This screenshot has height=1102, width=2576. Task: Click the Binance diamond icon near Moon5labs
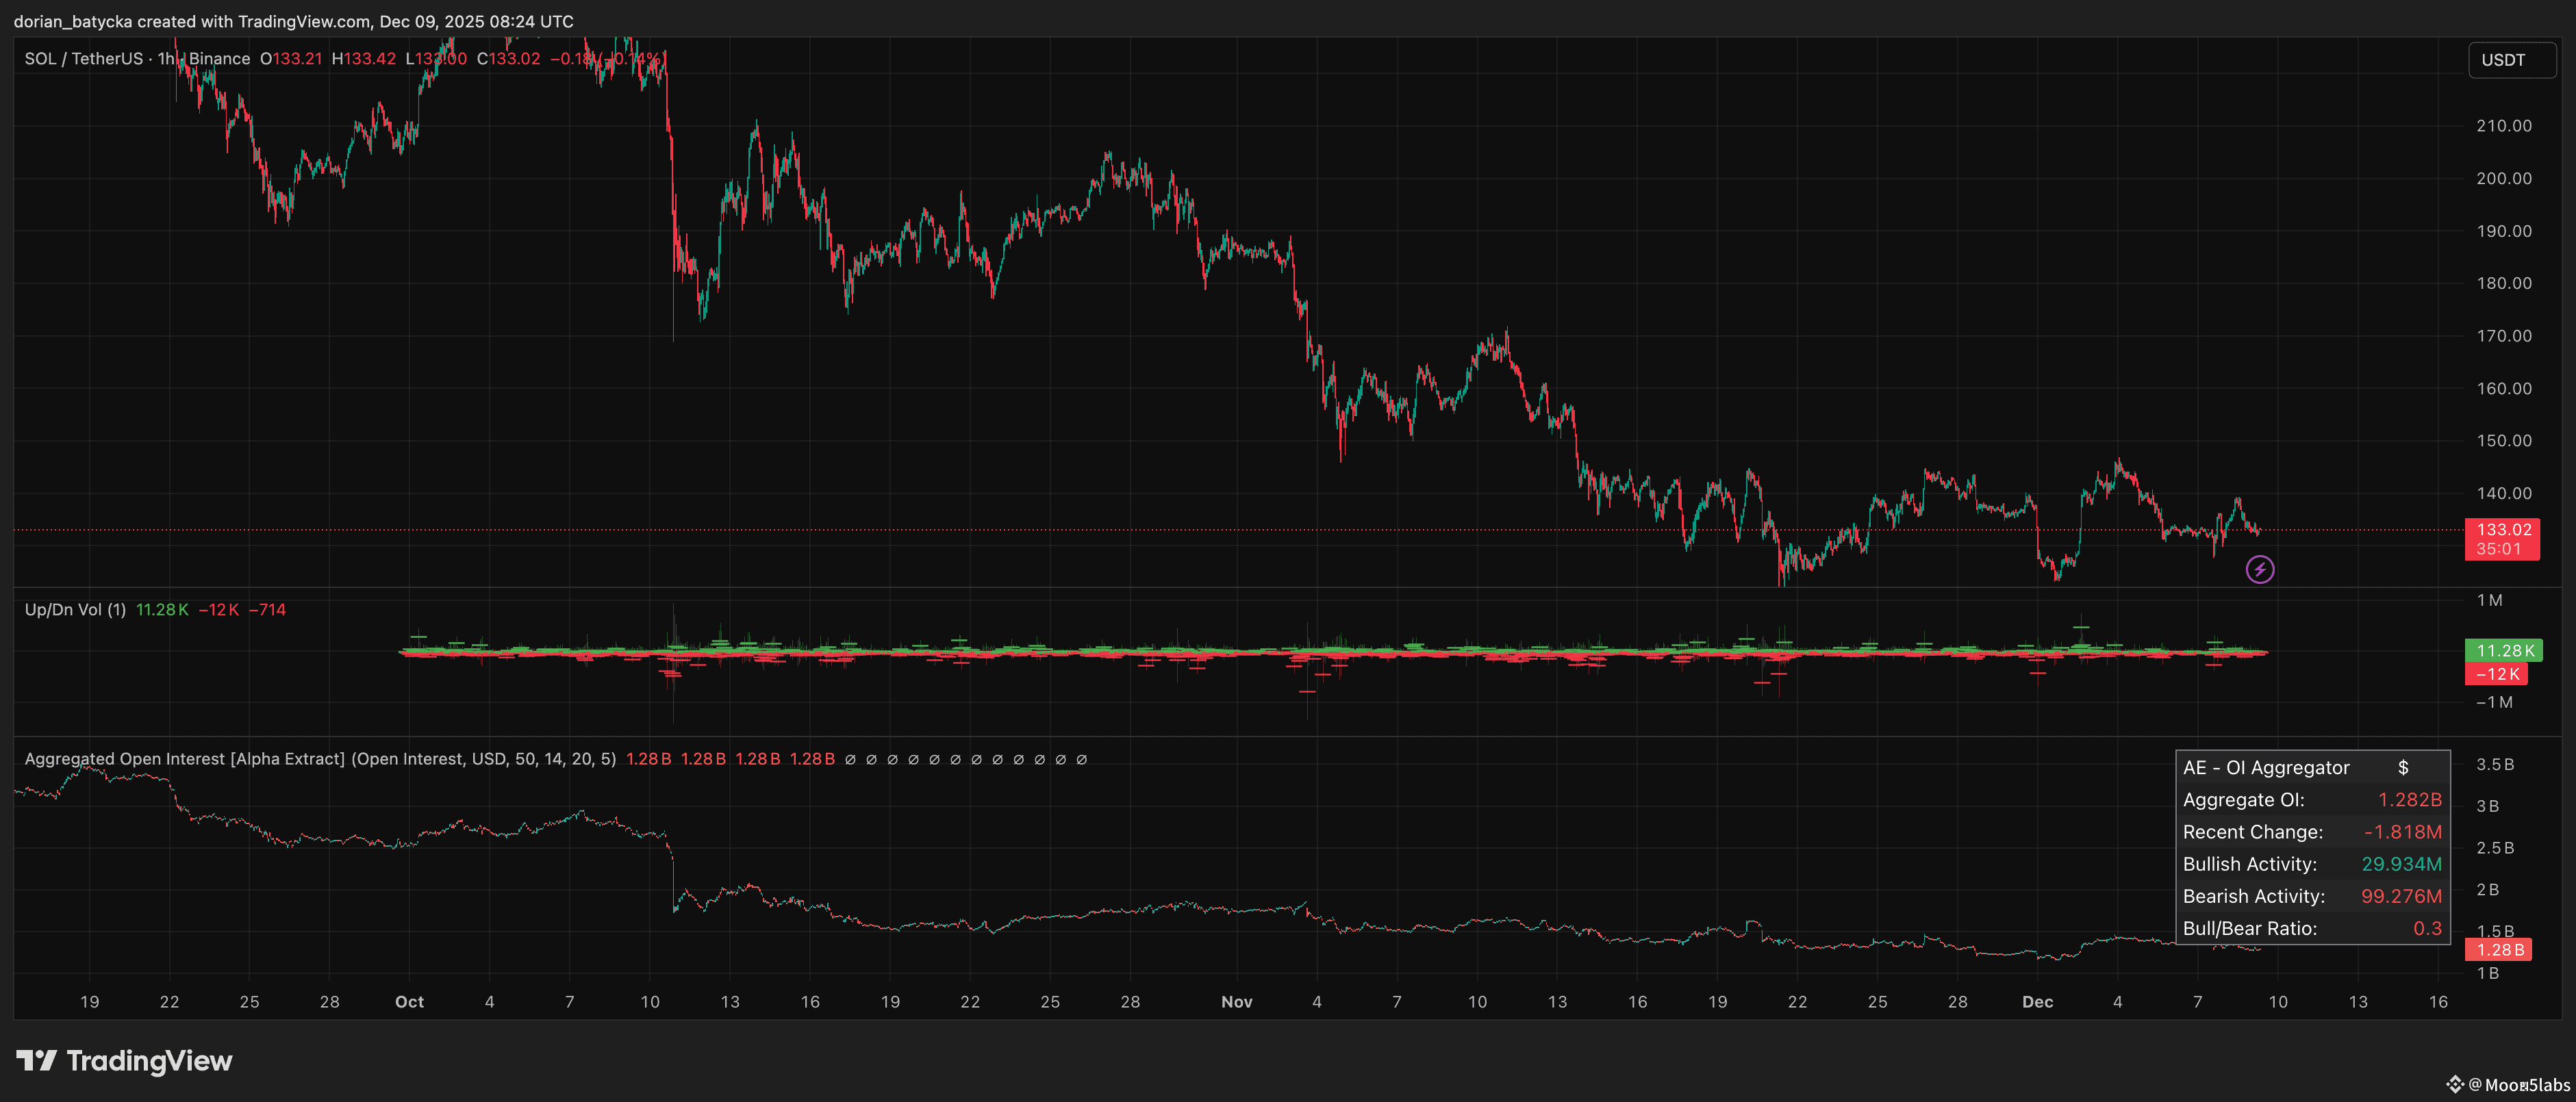[2454, 1084]
